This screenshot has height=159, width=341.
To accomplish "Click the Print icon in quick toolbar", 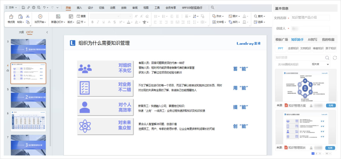I will coord(34,8).
